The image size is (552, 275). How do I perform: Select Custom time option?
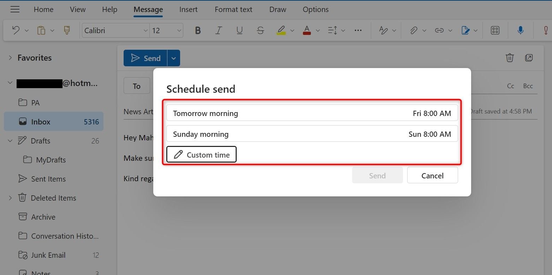[x=201, y=155]
